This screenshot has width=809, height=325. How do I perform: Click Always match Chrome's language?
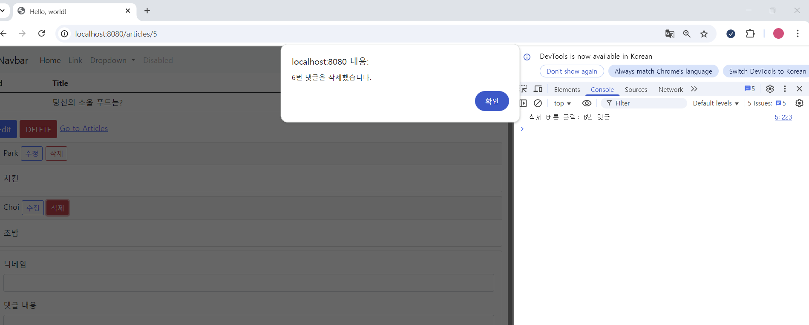(663, 71)
